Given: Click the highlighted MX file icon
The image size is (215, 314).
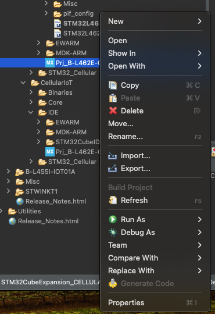Looking at the screenshot, I should pyautogui.click(x=50, y=63).
